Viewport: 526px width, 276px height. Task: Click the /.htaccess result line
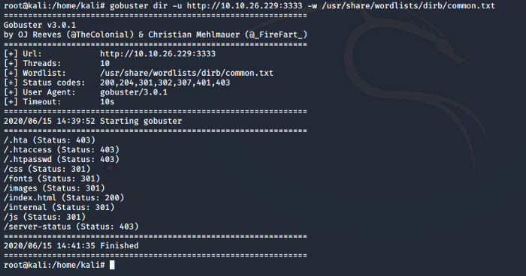click(62, 149)
